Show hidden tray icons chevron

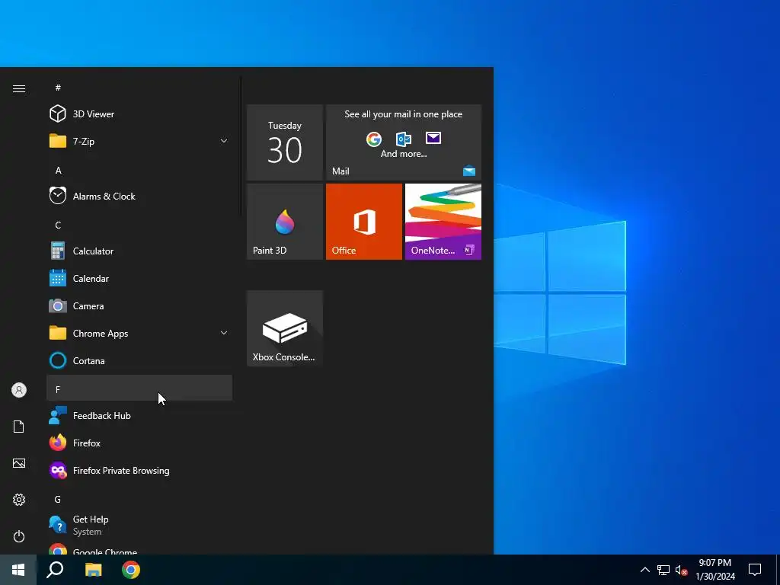coord(644,570)
